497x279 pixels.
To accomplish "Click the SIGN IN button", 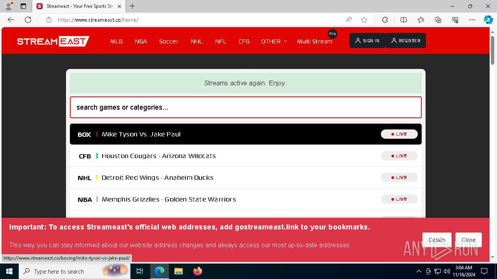I will pyautogui.click(x=367, y=41).
